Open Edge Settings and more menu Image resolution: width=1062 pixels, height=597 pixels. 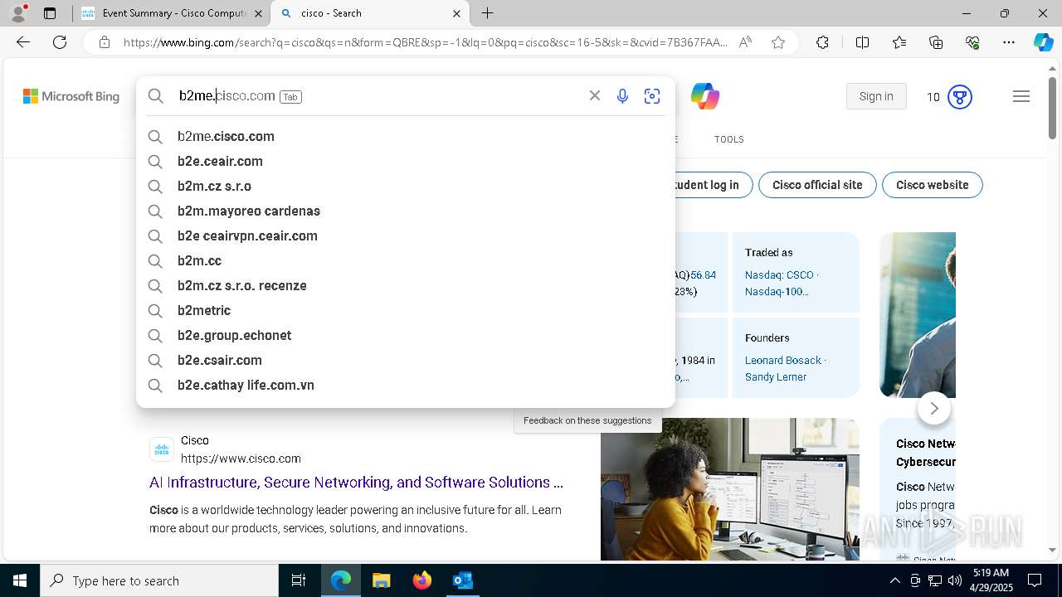(x=1009, y=42)
